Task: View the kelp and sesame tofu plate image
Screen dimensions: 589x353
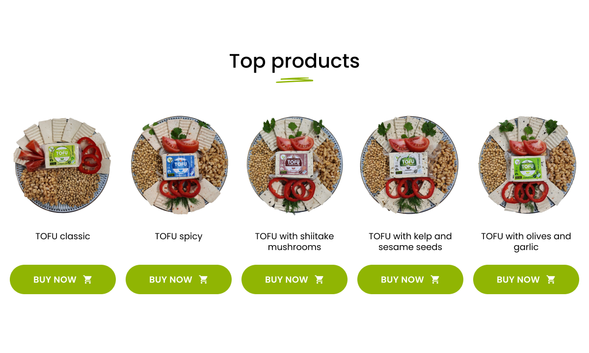Action: point(410,165)
